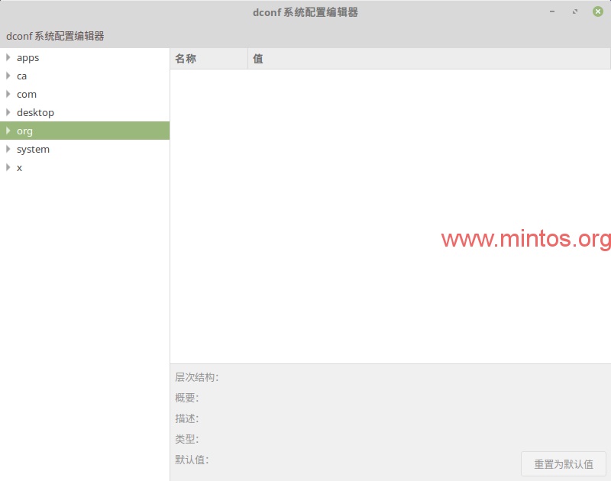Sort by the 名称 column header
The image size is (611, 481).
[x=208, y=59]
